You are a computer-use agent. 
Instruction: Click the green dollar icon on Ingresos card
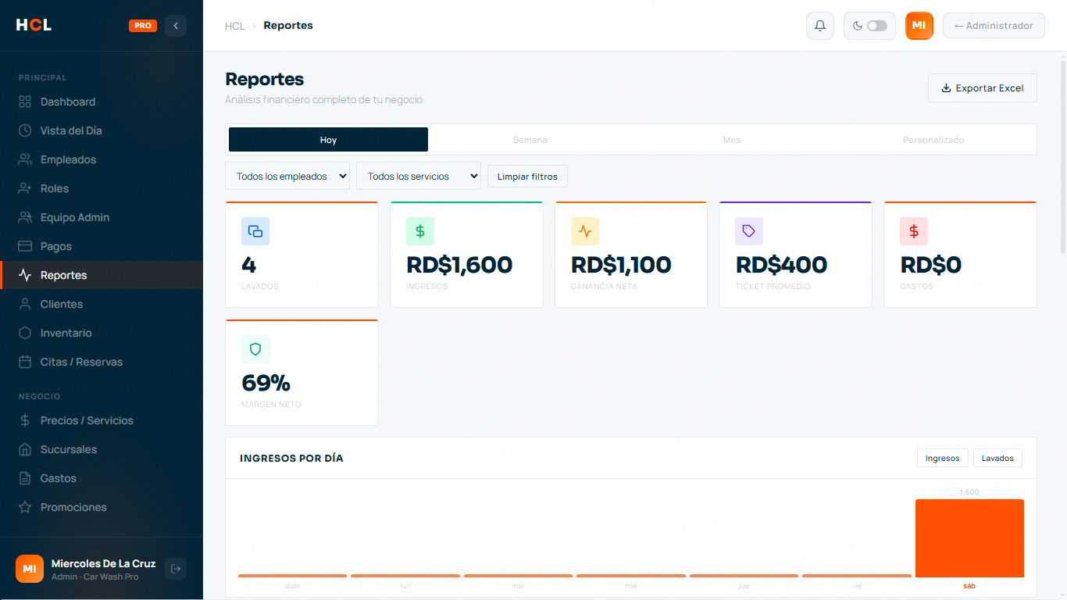(420, 231)
